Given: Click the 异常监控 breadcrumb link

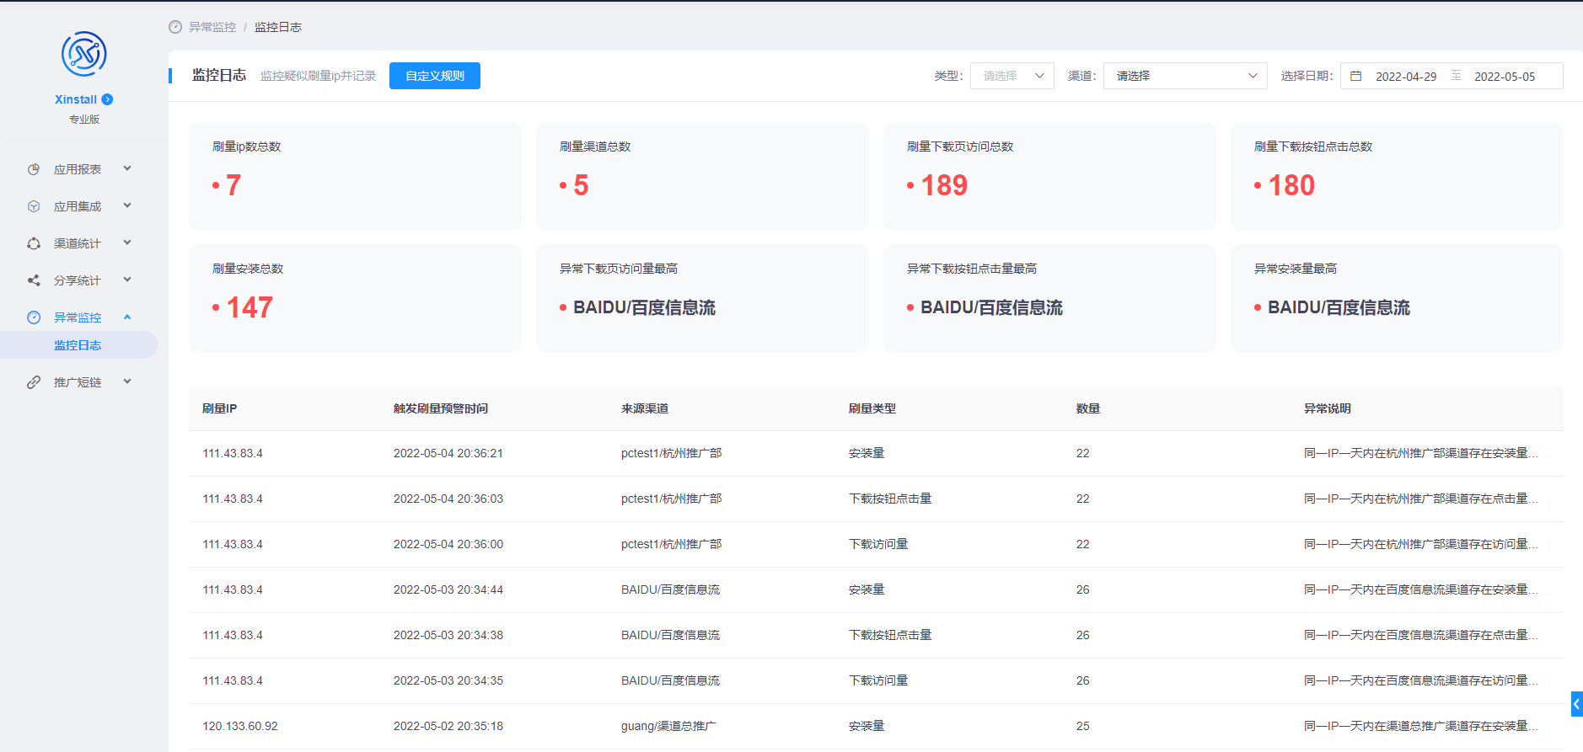Looking at the screenshot, I should [212, 27].
